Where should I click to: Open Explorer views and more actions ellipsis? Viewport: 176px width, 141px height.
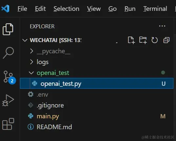click(x=162, y=26)
